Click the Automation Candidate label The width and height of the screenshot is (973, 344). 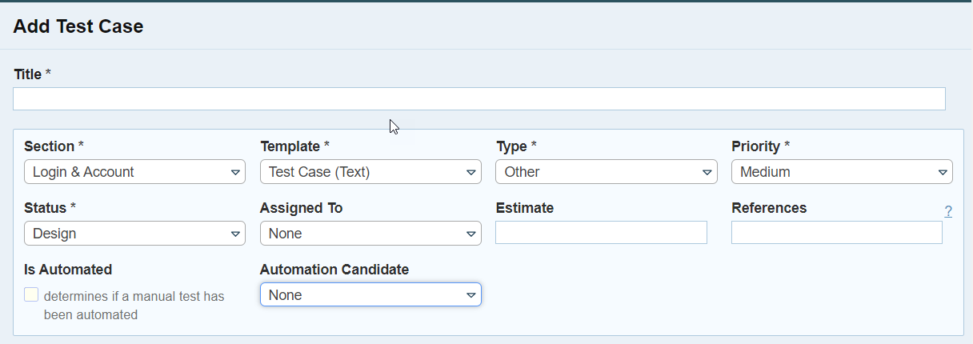coord(334,270)
